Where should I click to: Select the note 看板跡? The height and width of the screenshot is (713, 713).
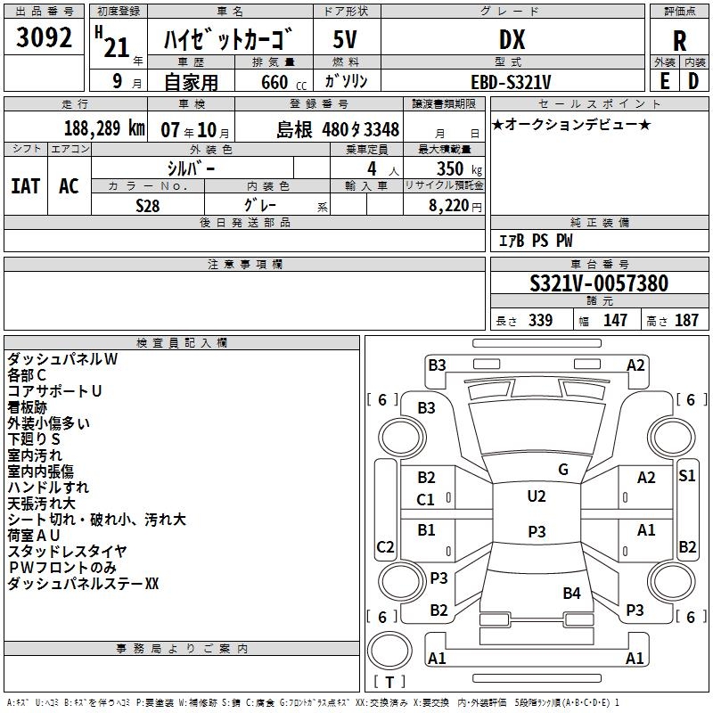28,407
